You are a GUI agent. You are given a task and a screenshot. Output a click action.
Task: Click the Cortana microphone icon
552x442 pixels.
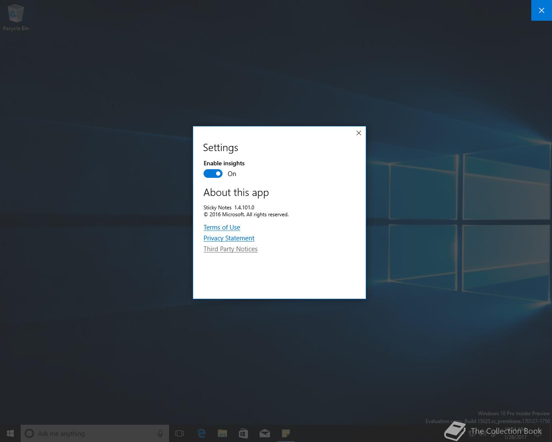[160, 433]
